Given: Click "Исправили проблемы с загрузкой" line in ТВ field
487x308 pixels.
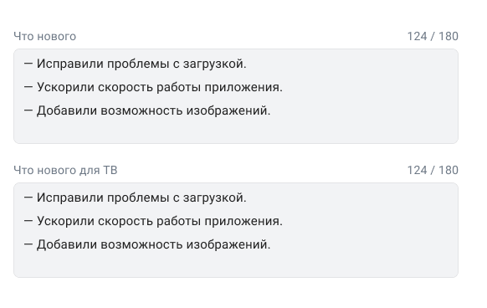Looking at the screenshot, I should 135,198.
